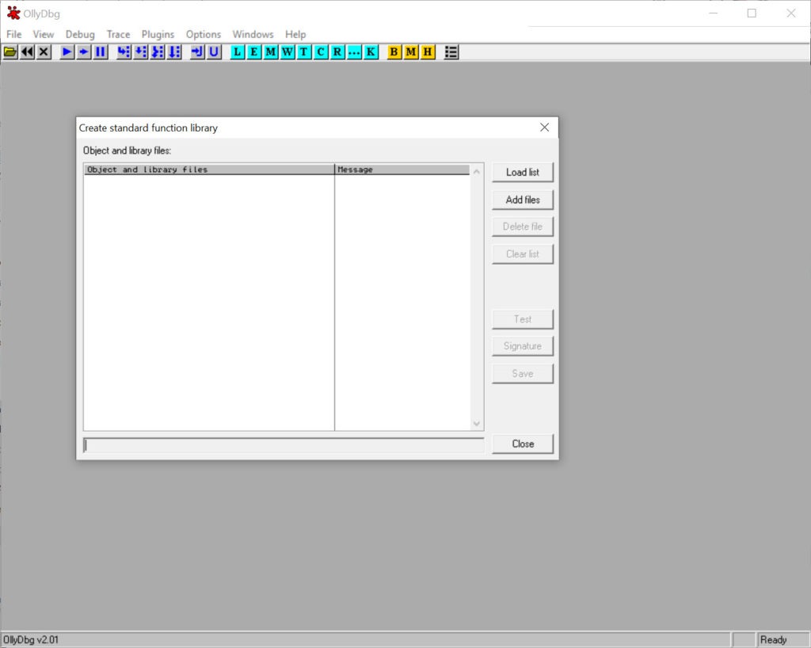Click the Close program X toolbar icon

44,51
